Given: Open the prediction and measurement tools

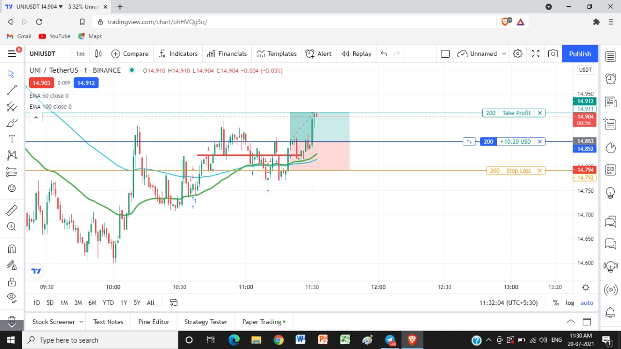Looking at the screenshot, I should tap(12, 172).
